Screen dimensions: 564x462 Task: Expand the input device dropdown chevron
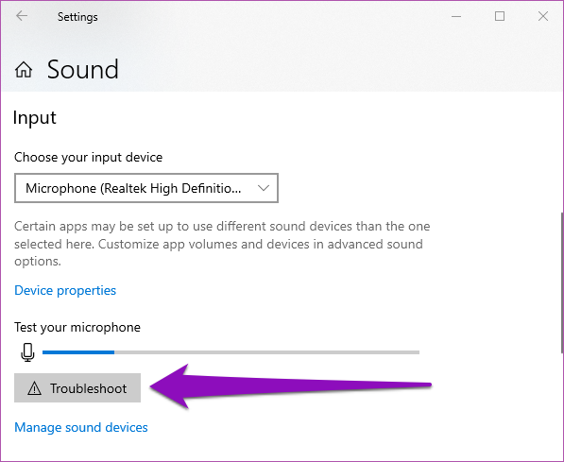pos(264,188)
